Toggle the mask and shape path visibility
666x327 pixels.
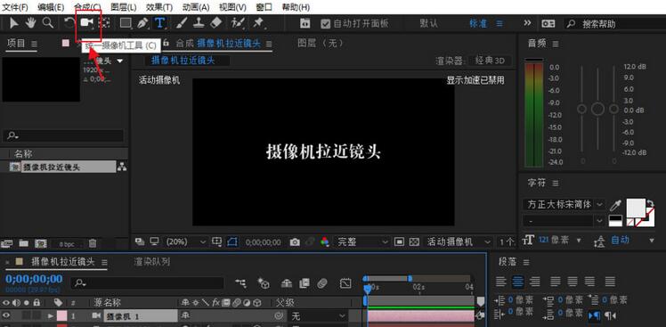231,241
